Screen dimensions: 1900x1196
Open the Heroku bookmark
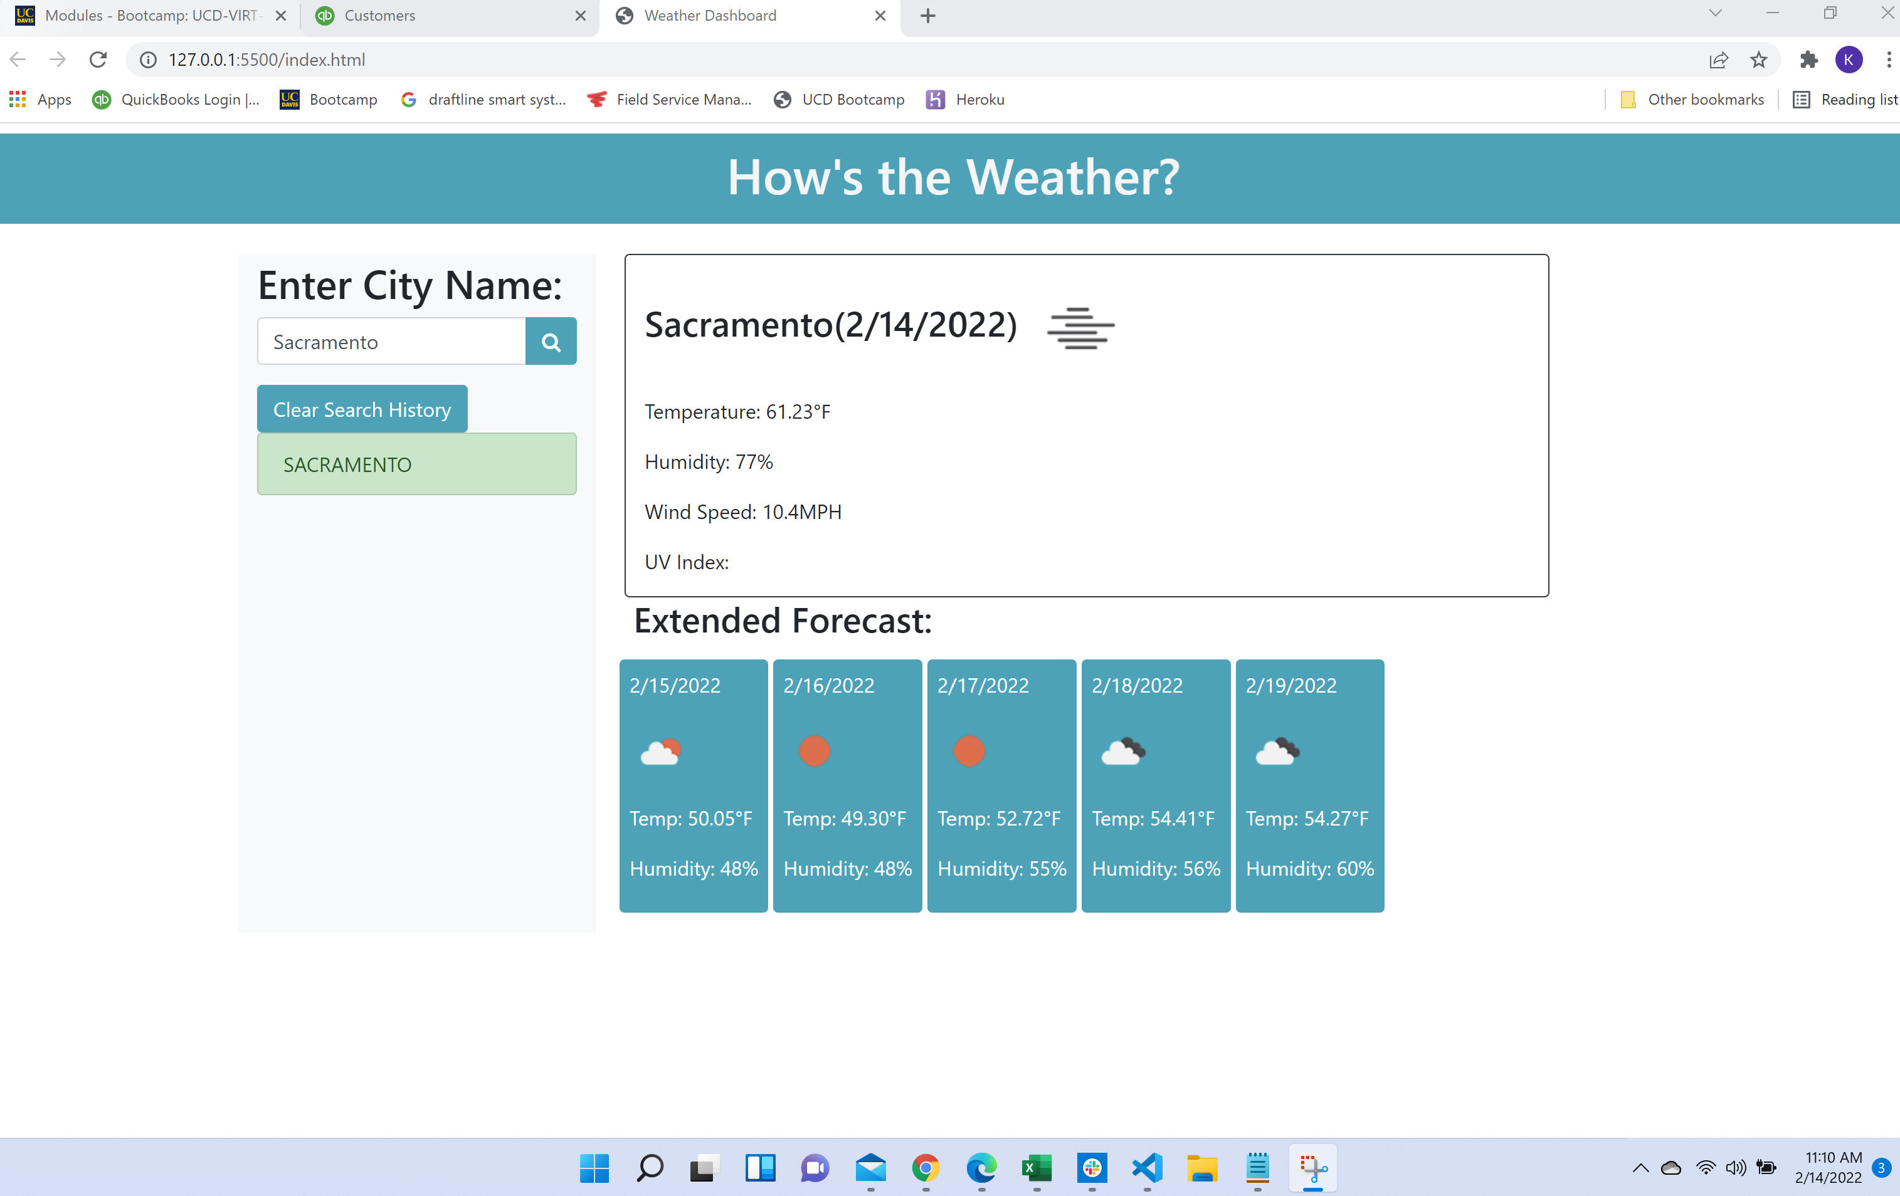[x=966, y=100]
